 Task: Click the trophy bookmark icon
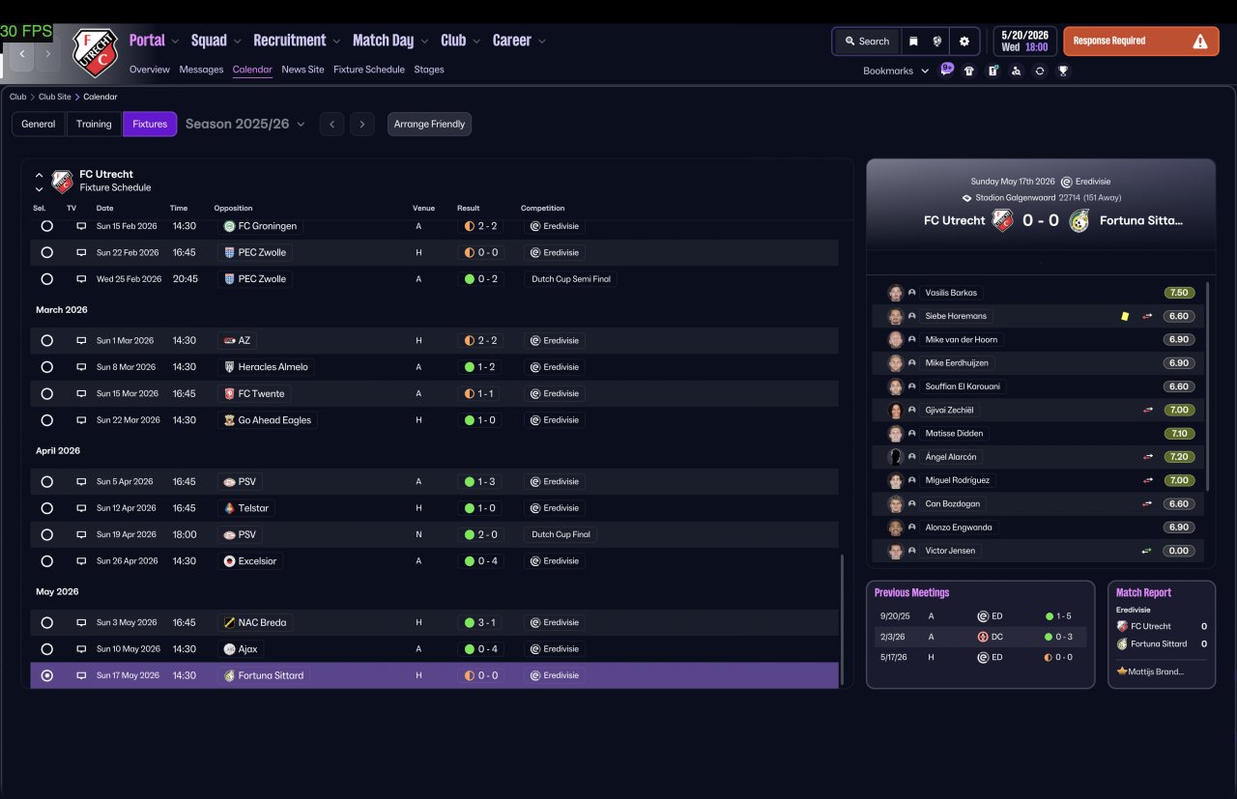click(x=1063, y=71)
